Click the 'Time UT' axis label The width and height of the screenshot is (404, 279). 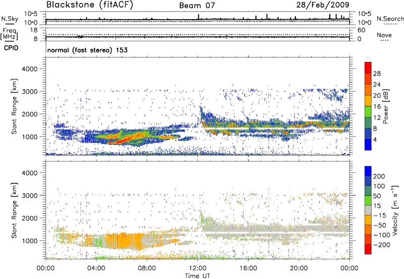(197, 276)
